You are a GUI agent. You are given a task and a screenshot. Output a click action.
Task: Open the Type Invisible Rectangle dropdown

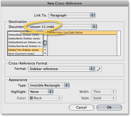point(49,85)
